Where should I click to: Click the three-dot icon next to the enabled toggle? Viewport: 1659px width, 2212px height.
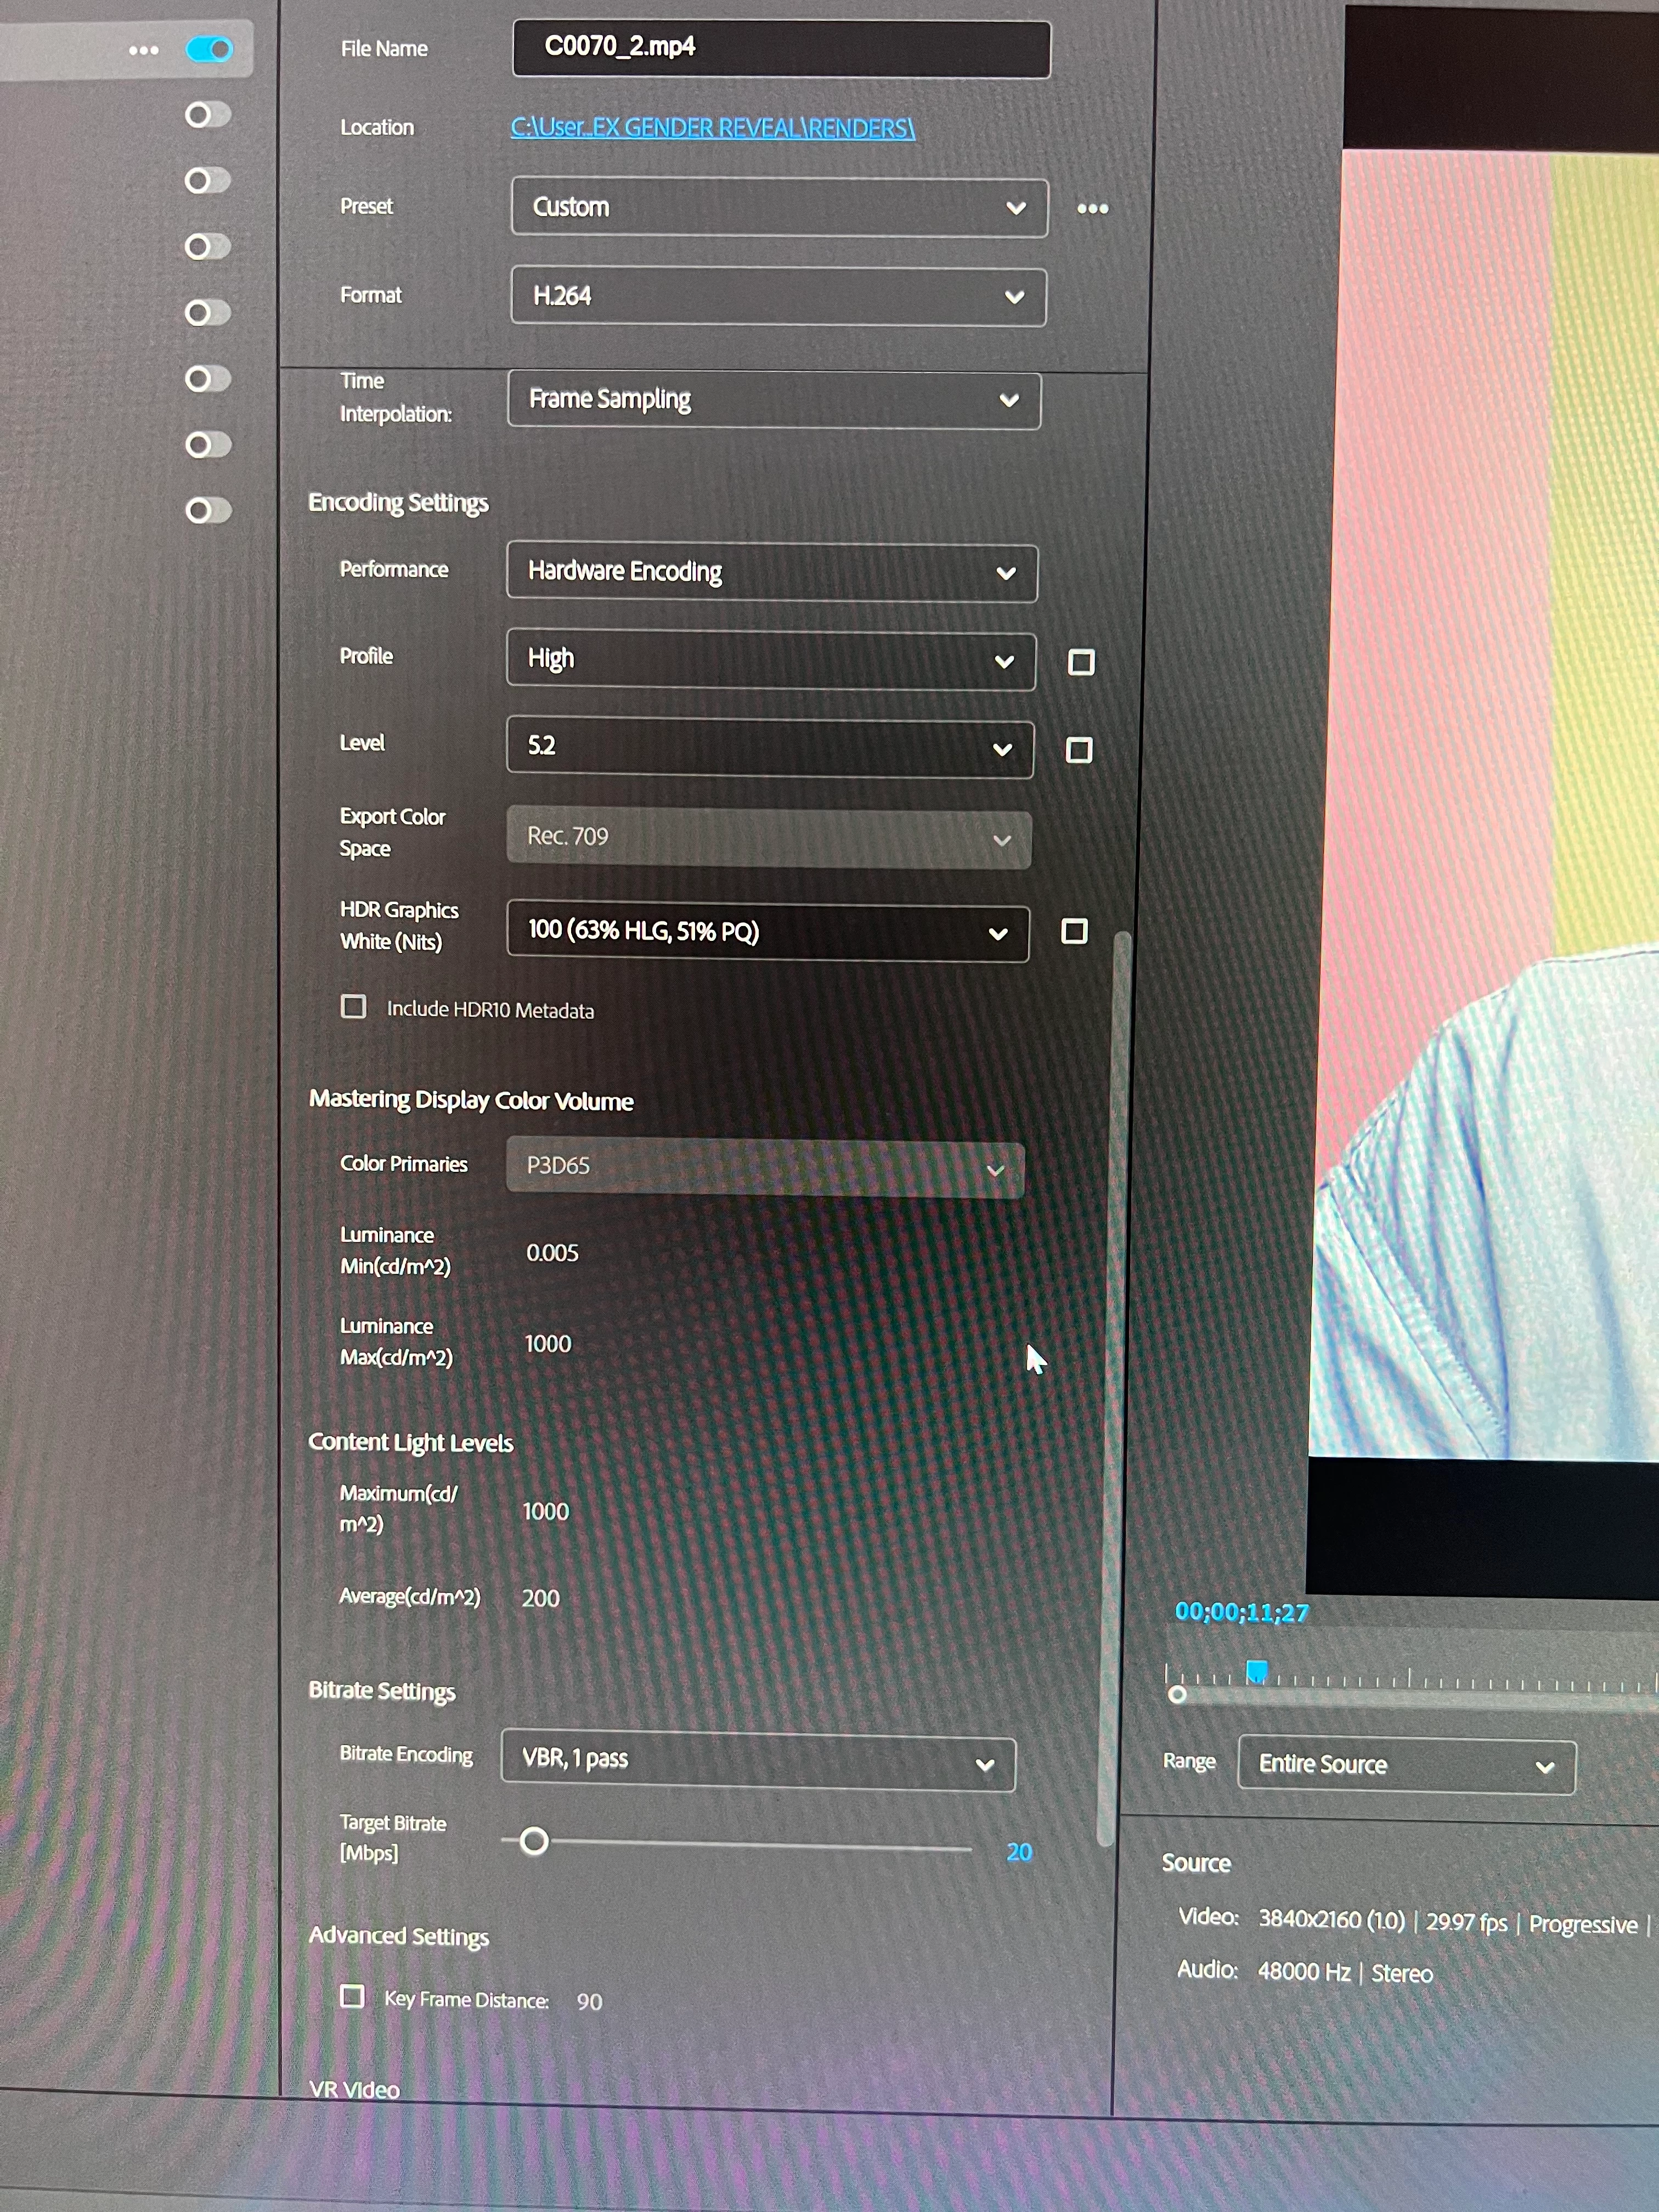tap(144, 50)
